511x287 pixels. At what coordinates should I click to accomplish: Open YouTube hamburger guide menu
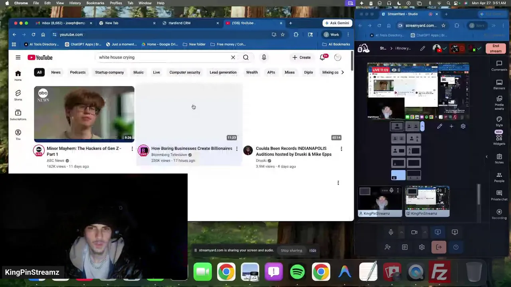pyautogui.click(x=18, y=57)
